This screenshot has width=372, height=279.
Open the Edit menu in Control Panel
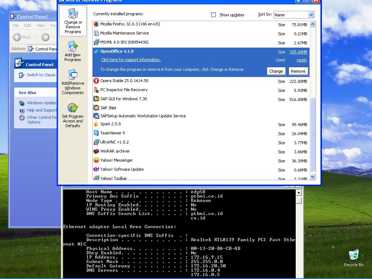pyautogui.click(x=28, y=25)
